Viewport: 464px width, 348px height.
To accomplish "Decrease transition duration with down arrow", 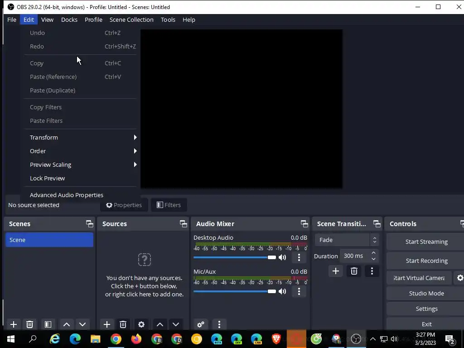I will [373, 259].
